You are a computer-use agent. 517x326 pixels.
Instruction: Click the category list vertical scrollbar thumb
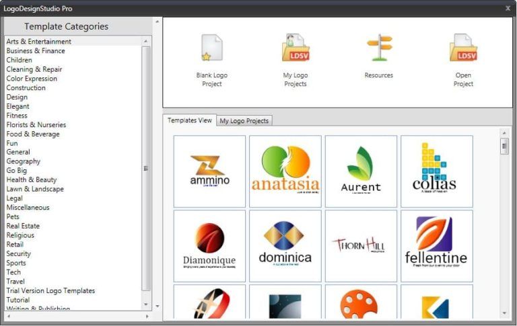[145, 169]
